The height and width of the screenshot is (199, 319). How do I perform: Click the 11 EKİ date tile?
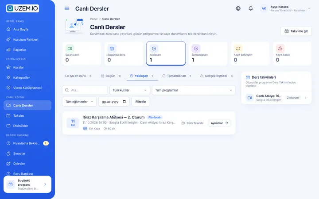[x=73, y=123]
